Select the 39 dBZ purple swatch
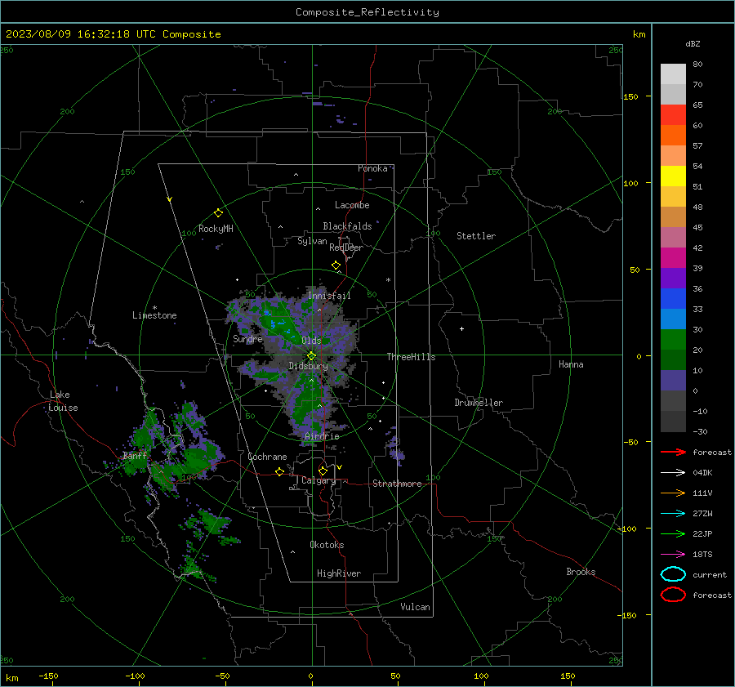Screen dimensions: 735x687 [673, 278]
